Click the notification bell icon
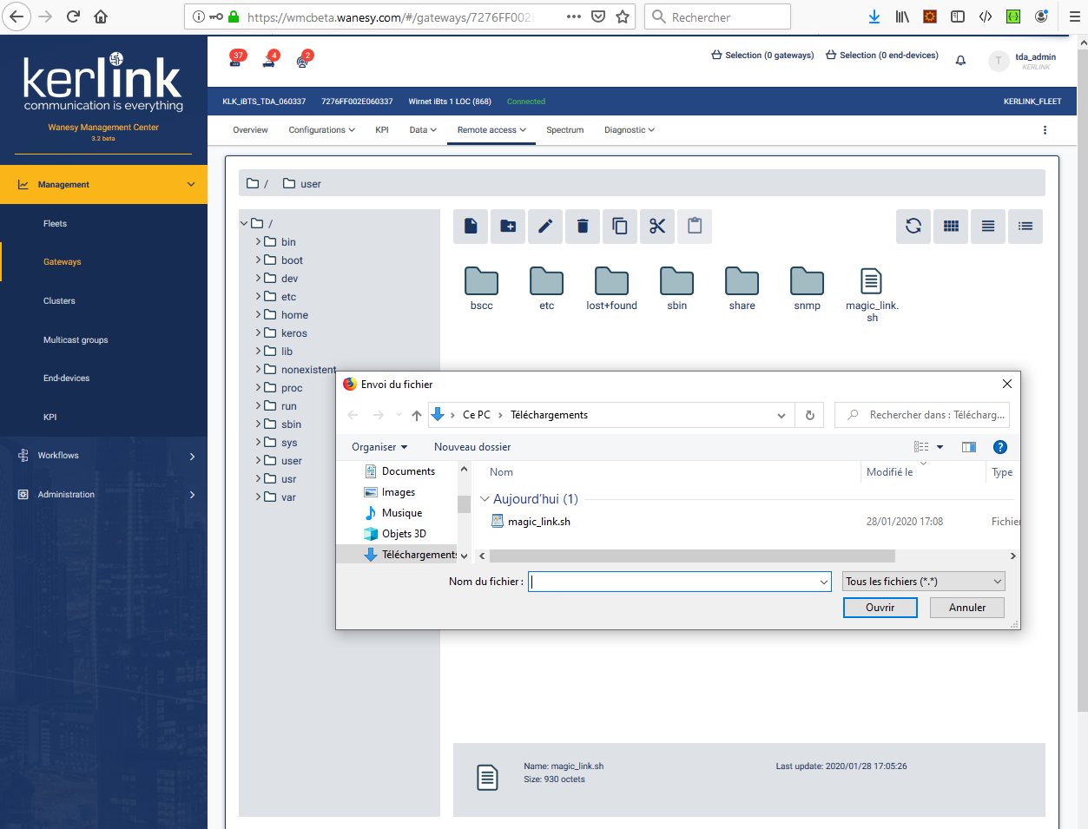This screenshot has height=829, width=1088. coord(960,61)
